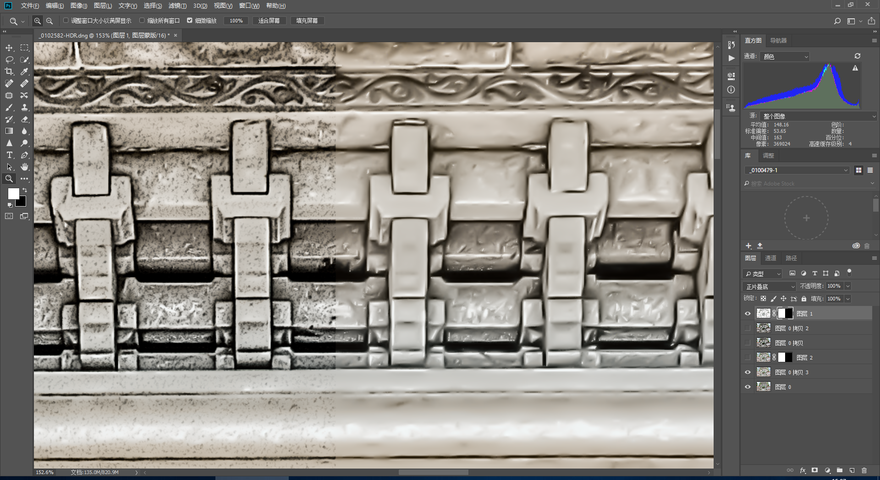Click the zoom-in mode icon in options bar
Viewport: 880px width, 480px height.
click(38, 21)
